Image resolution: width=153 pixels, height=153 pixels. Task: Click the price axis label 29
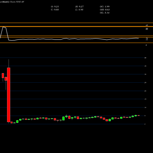(x=145, y=83)
